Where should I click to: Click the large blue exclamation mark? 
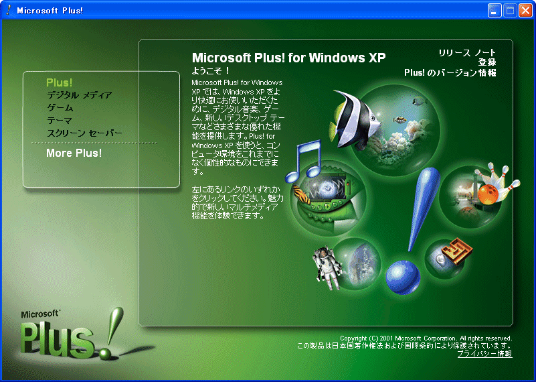[x=412, y=231]
